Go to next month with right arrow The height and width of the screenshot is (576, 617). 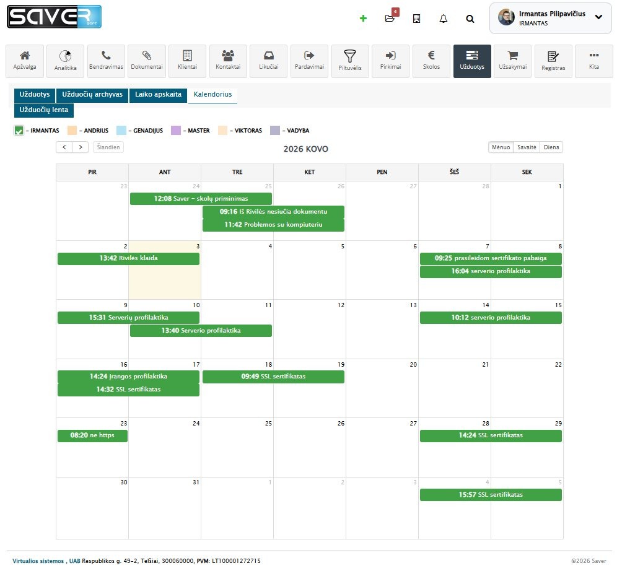(x=81, y=147)
